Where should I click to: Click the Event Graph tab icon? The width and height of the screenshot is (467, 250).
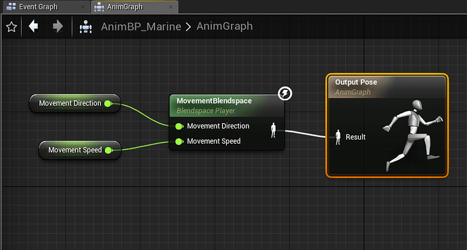(11, 7)
